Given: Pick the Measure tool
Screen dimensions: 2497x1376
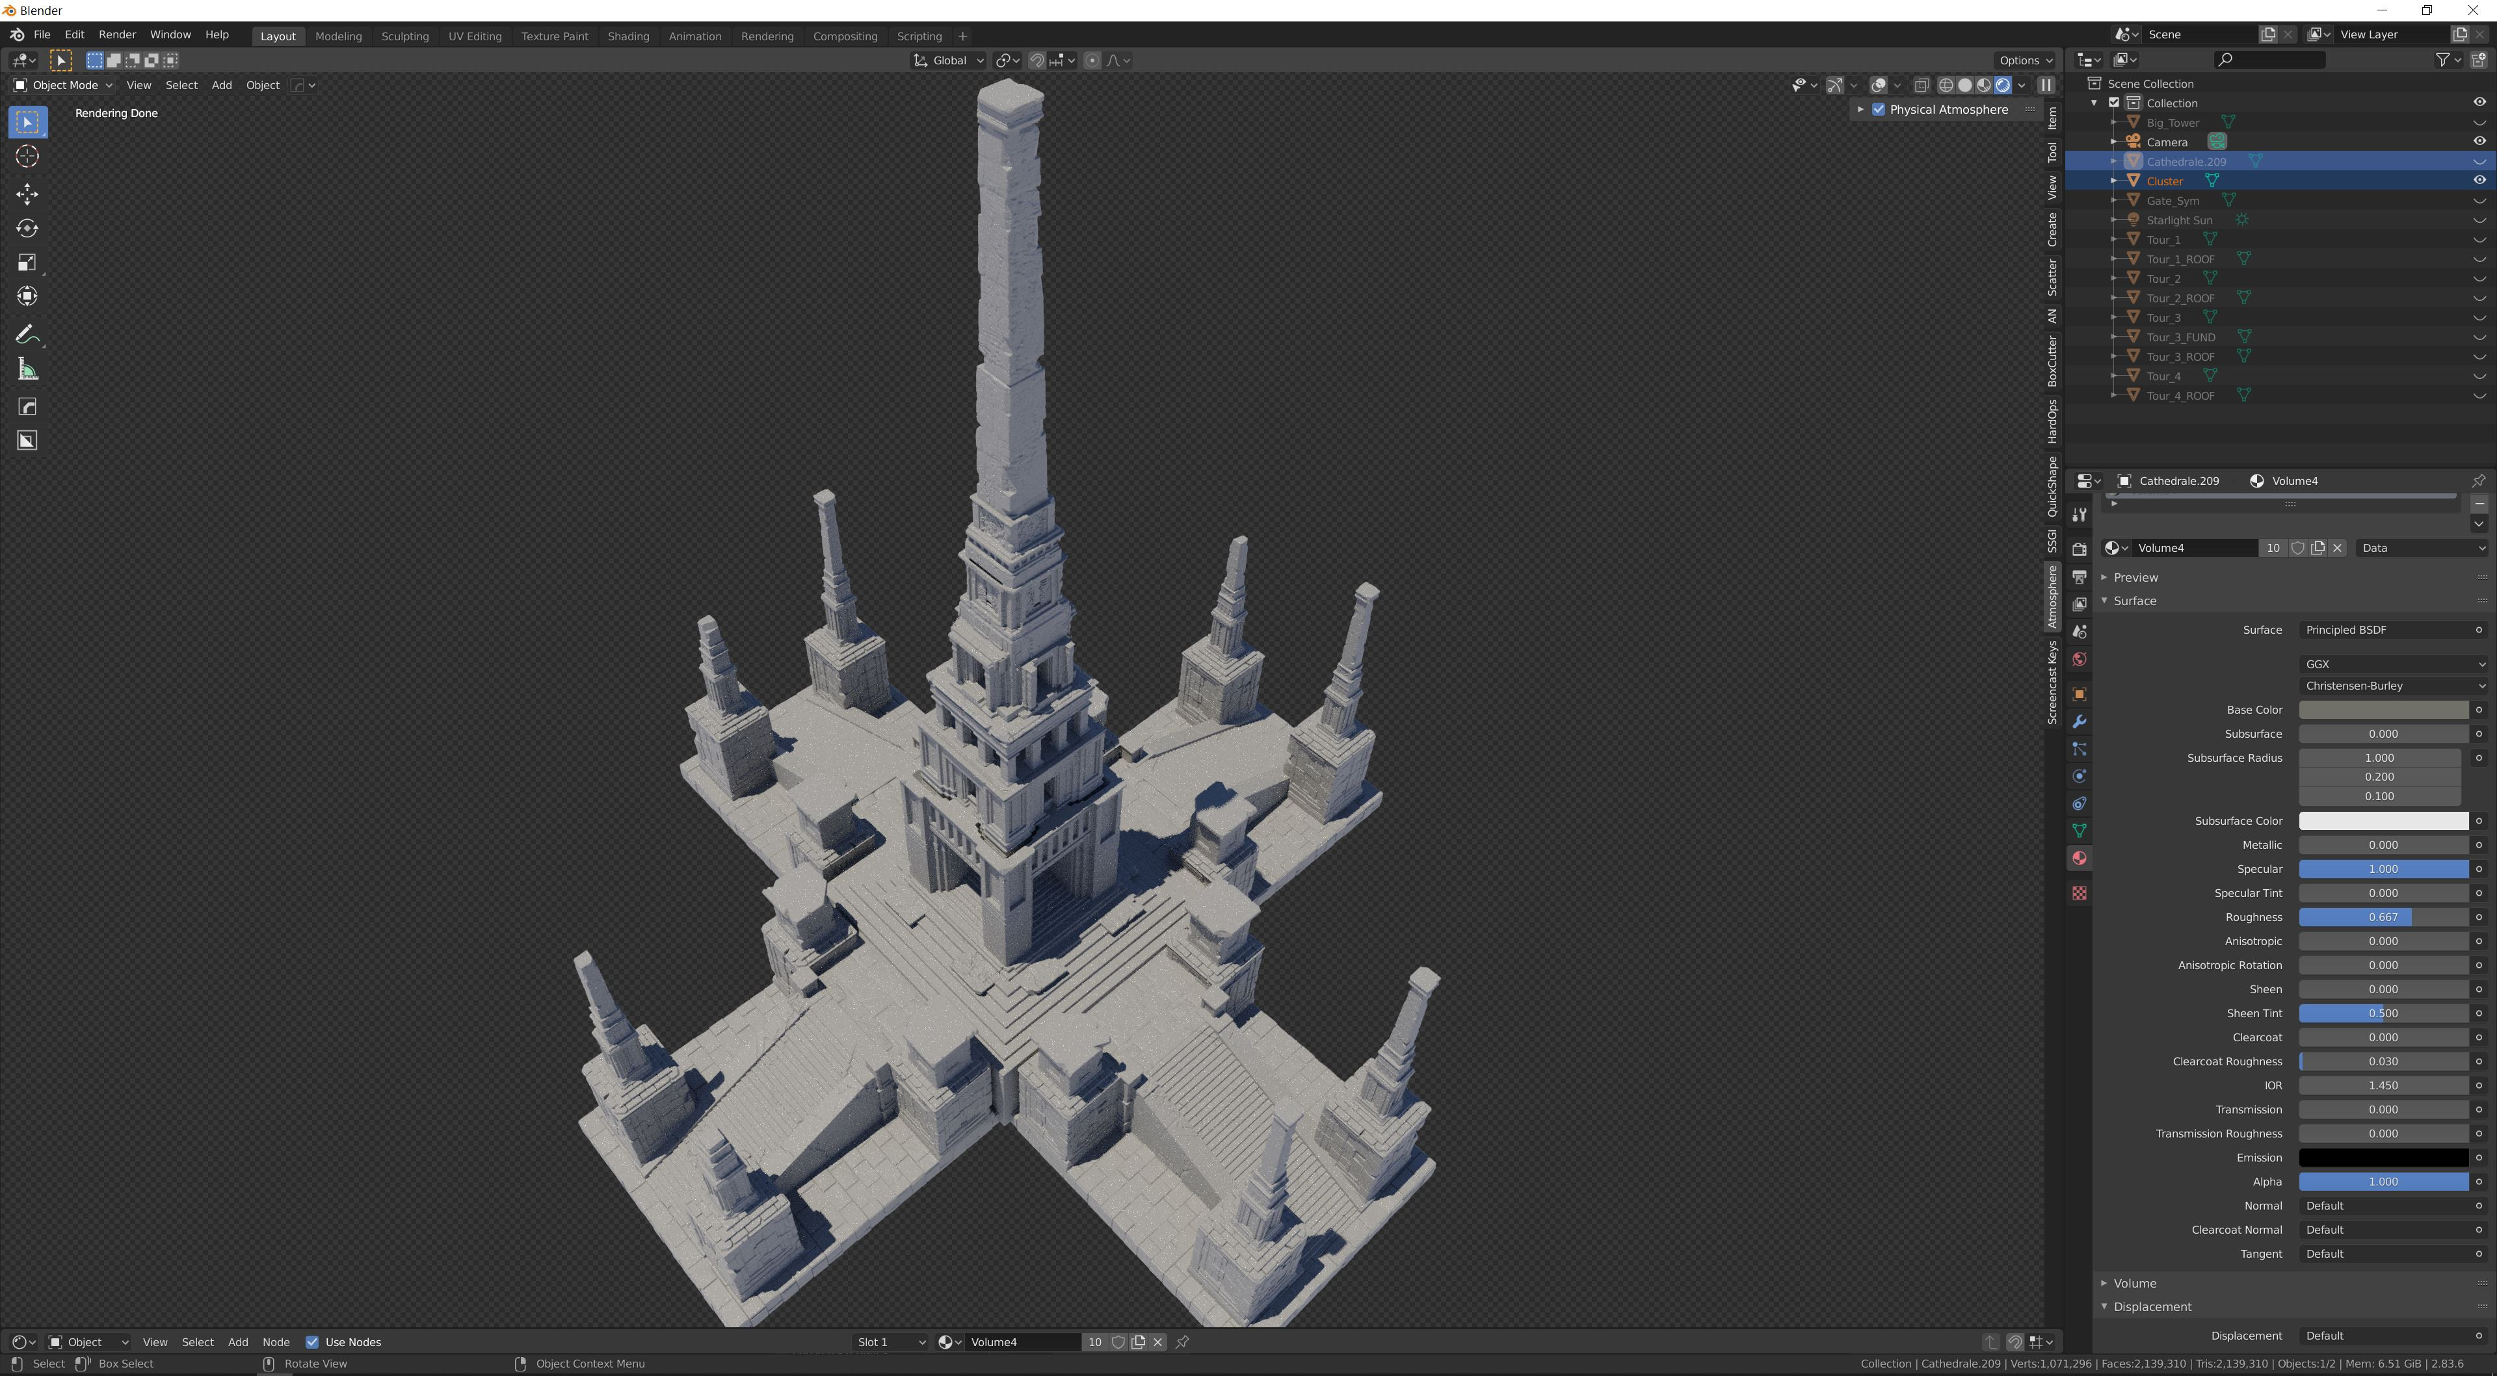Looking at the screenshot, I should click(27, 369).
